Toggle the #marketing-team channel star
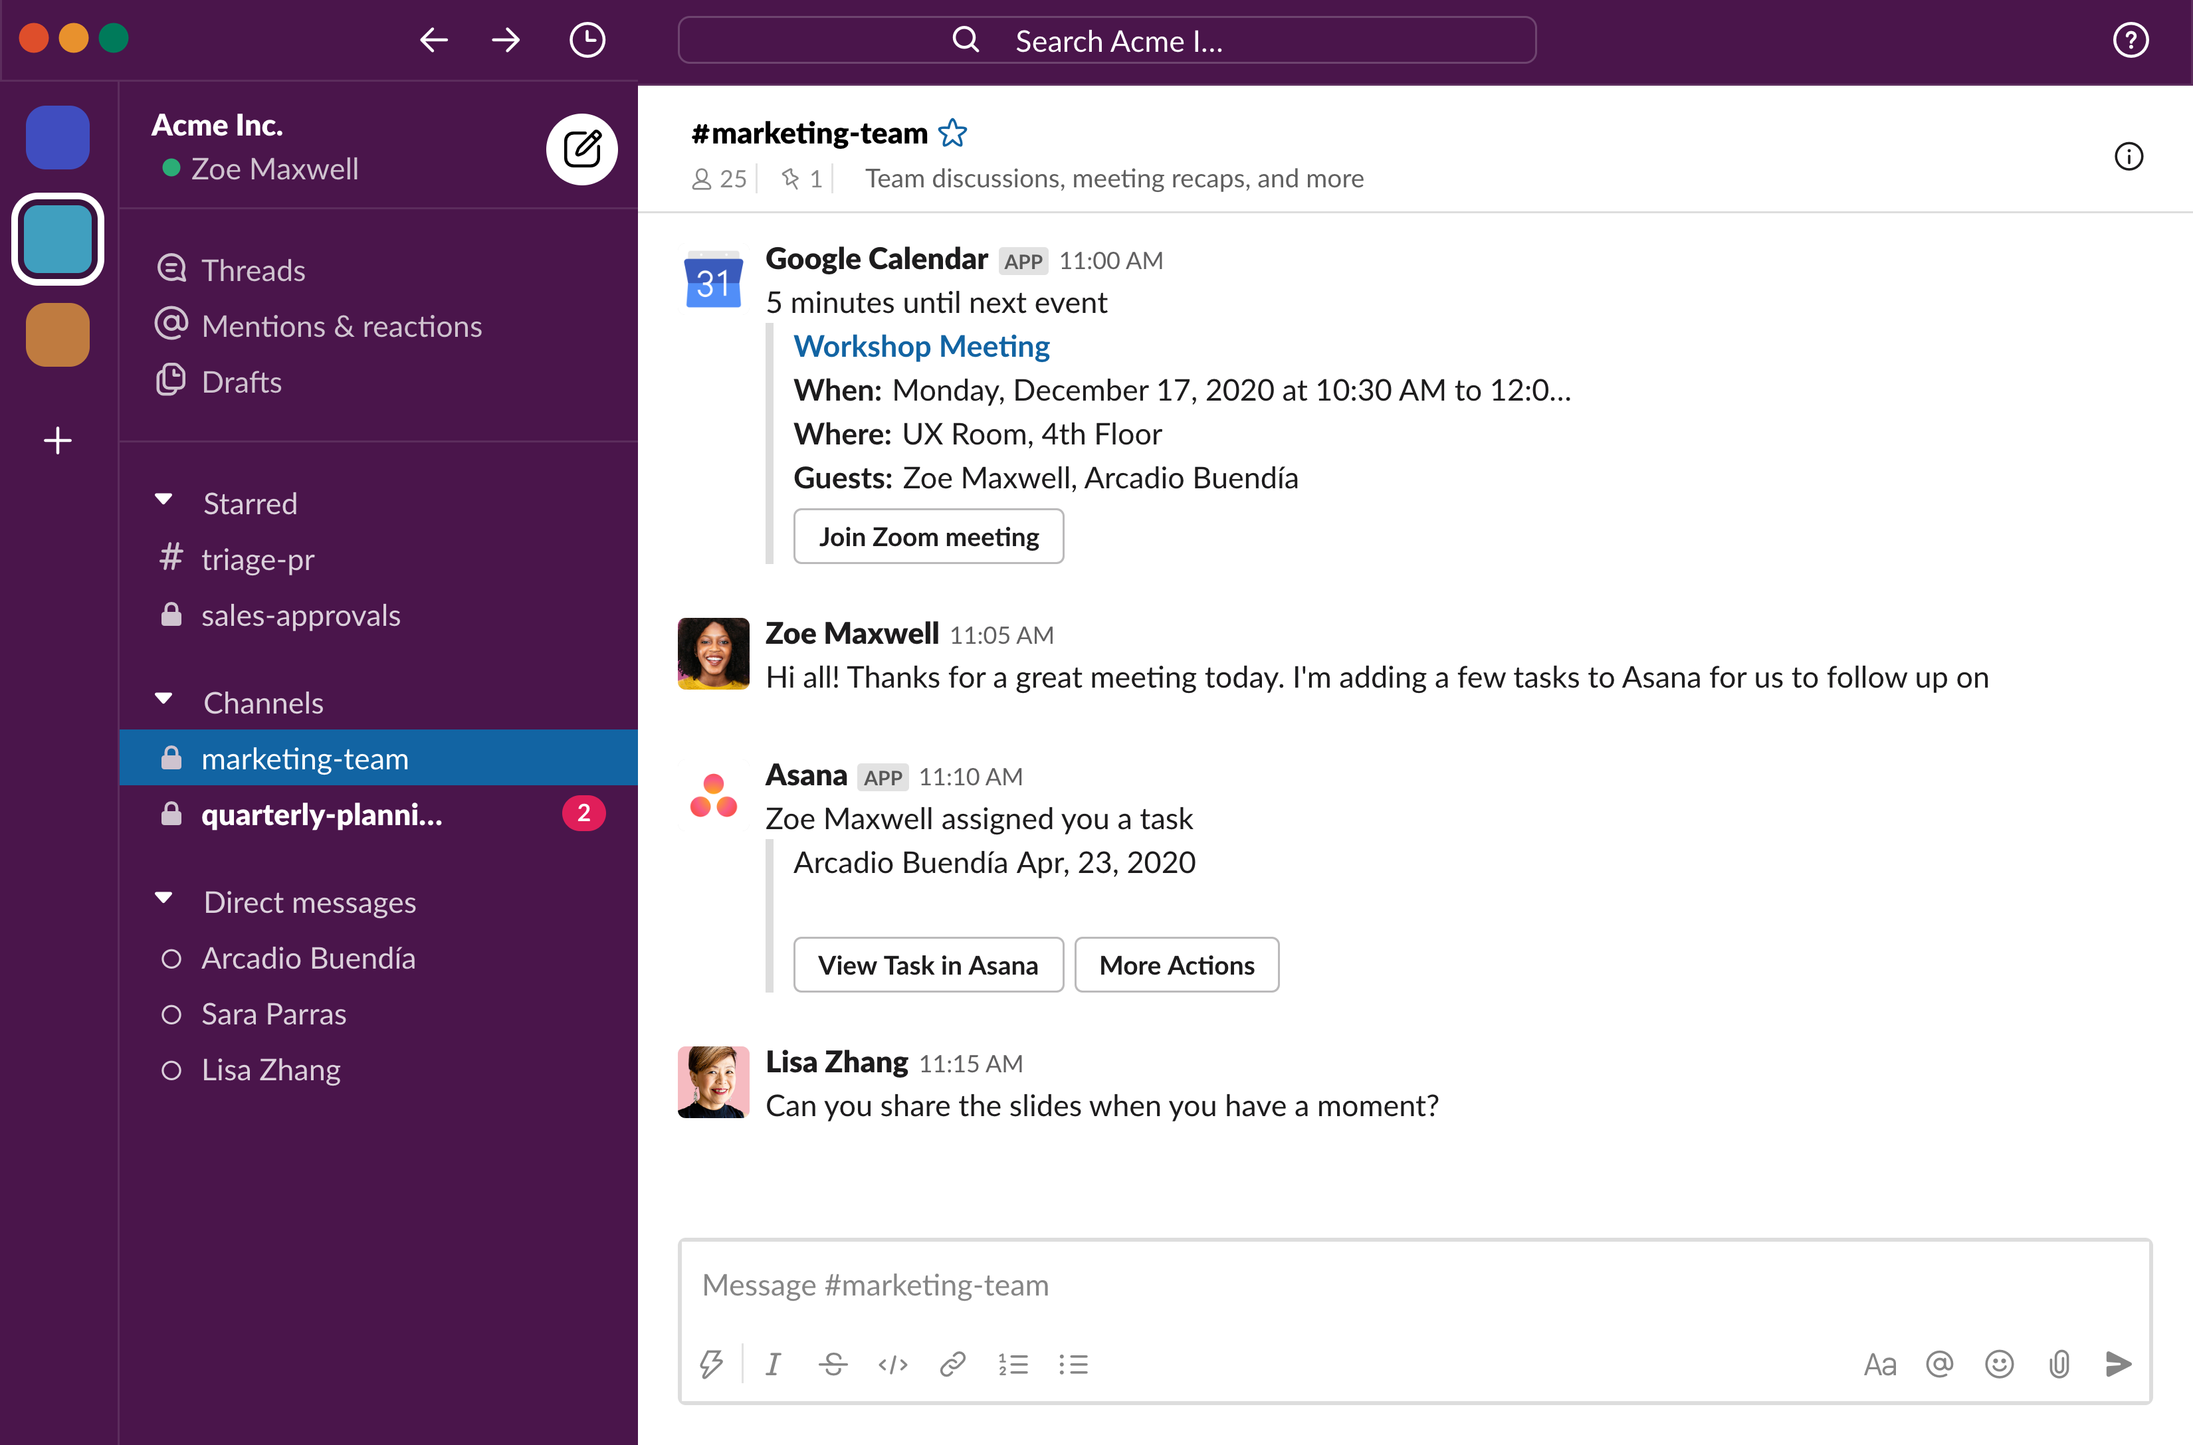Screen dimensions: 2193x1445 point(953,134)
